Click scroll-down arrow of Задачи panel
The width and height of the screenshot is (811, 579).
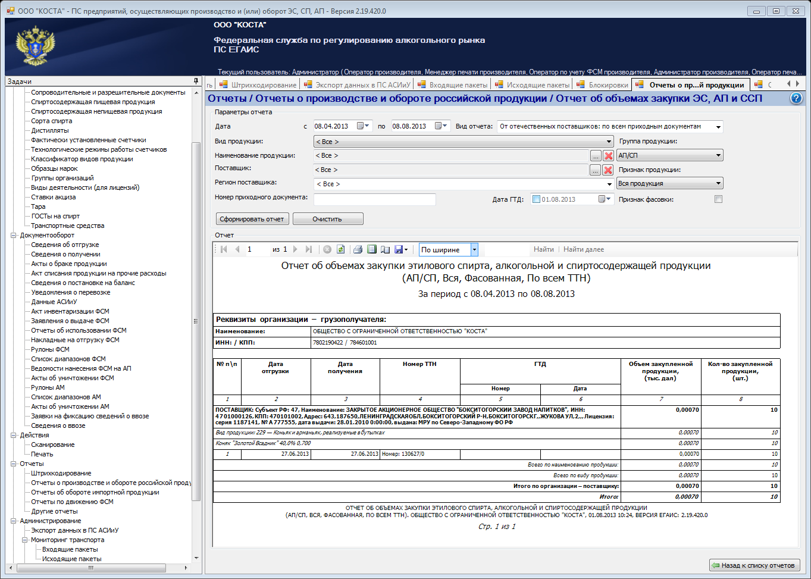pos(196,558)
